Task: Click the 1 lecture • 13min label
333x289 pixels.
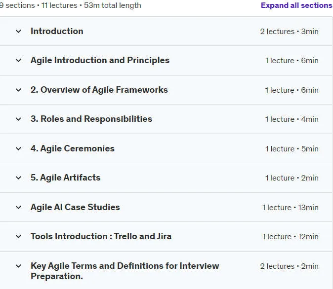Action: (290, 207)
